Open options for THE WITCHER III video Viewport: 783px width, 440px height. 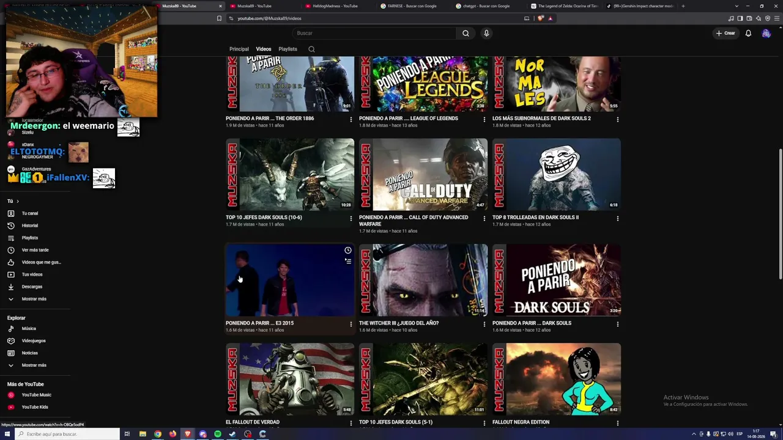484,324
